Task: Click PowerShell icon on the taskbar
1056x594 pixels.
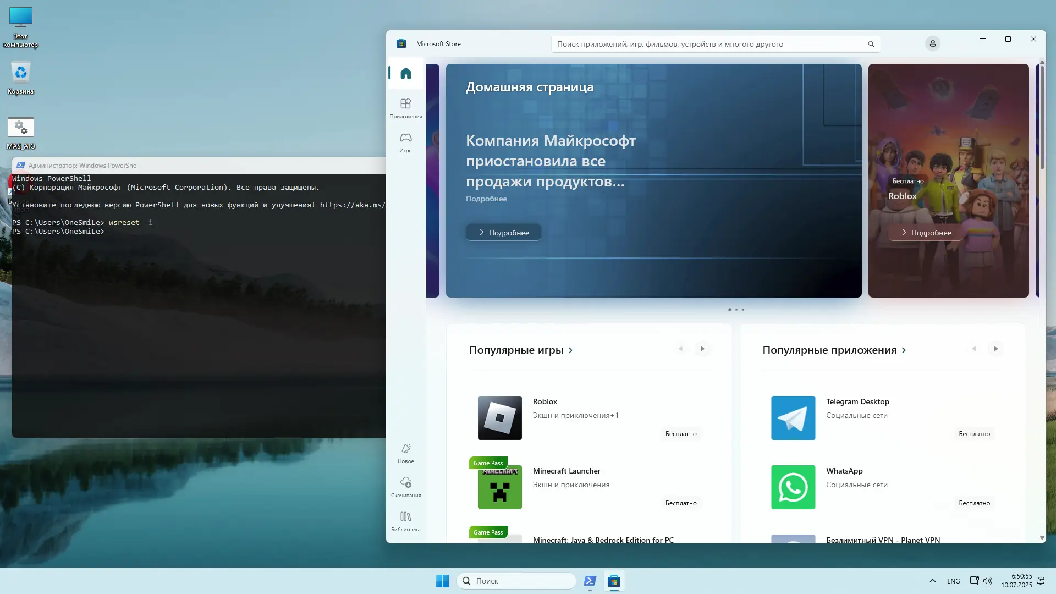Action: click(x=590, y=581)
